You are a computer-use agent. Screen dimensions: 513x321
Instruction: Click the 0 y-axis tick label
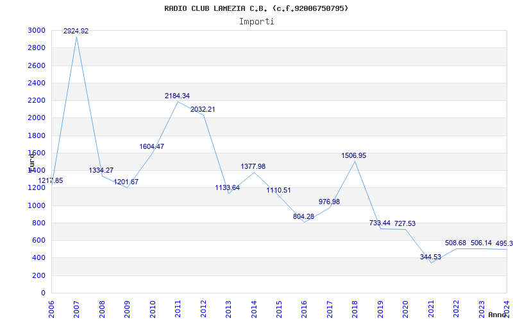44,293
